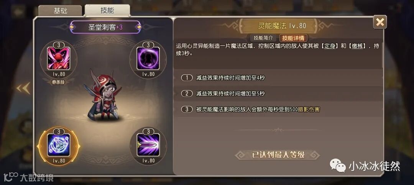The height and width of the screenshot is (185, 414).
Task: Select upgrade tier 2 duration row
Action: coord(278,93)
